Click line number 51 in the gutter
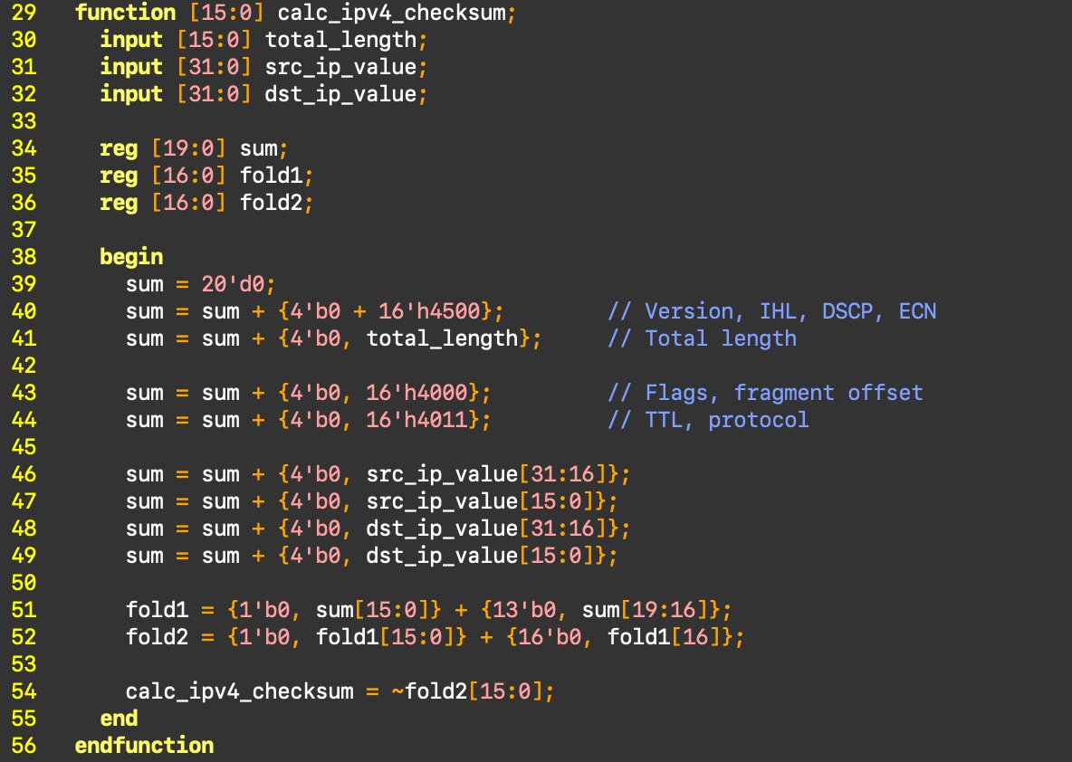This screenshot has height=762, width=1072. click(24, 610)
